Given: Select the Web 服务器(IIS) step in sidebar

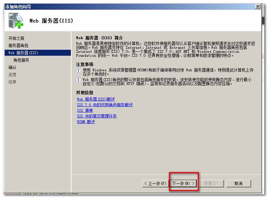Looking at the screenshot, I should 38,53.
